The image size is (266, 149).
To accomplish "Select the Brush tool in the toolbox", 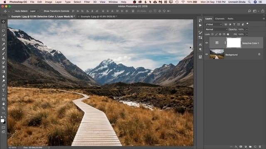I will coord(3,53).
